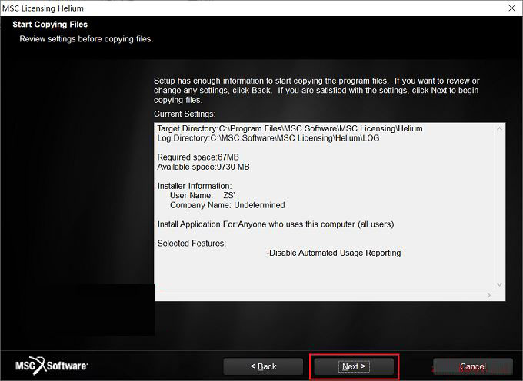Click the Current Settings: label
This screenshot has height=381, width=523.
(x=185, y=114)
